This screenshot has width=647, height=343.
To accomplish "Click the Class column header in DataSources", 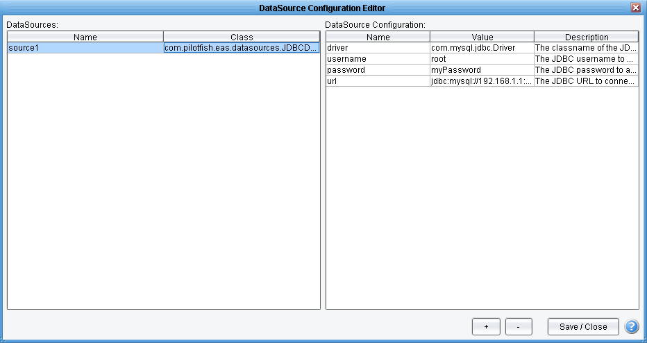I will pos(242,37).
